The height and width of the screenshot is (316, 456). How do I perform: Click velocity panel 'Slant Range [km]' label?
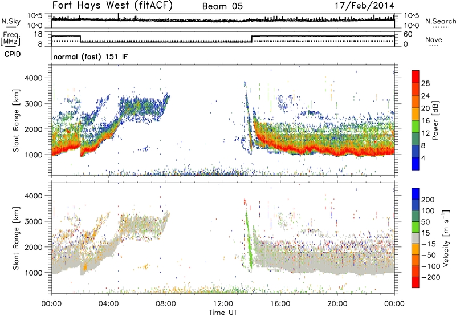pos(16,238)
